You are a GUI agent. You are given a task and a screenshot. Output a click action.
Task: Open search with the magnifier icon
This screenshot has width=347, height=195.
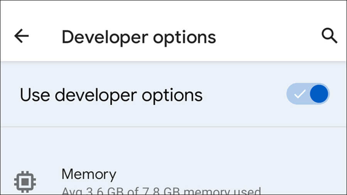click(329, 36)
